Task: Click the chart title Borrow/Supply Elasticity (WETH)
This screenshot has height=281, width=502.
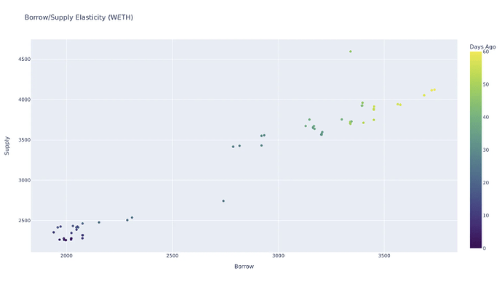Action: [79, 17]
